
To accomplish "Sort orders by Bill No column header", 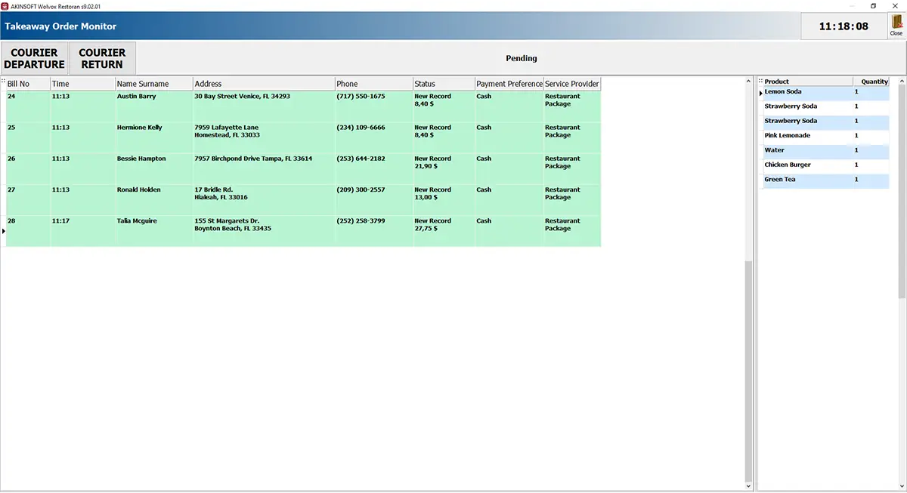I will pos(28,84).
